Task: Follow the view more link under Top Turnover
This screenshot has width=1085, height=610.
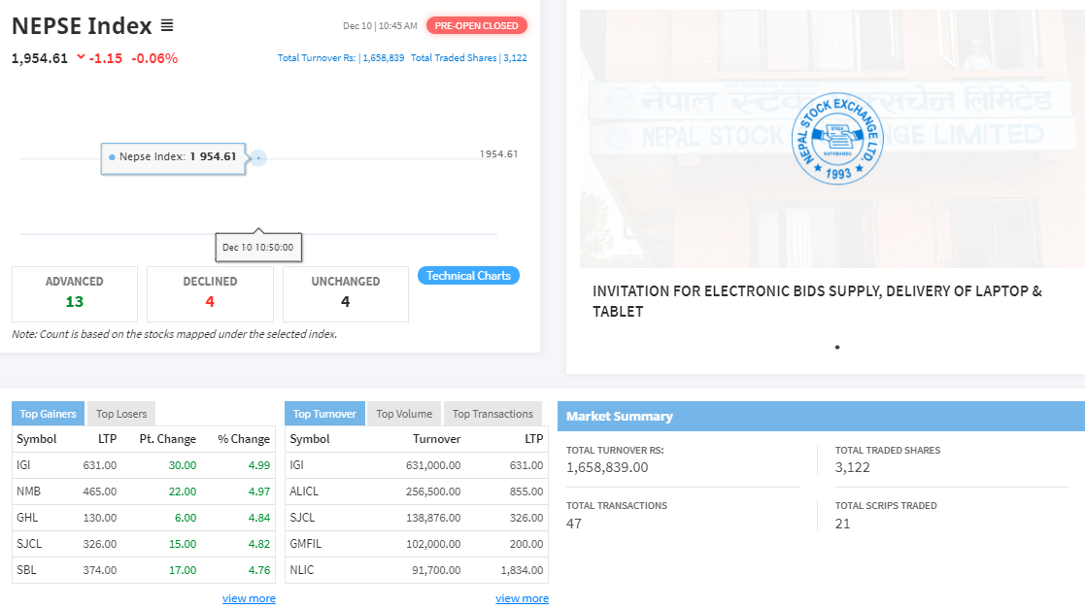Action: (522, 598)
